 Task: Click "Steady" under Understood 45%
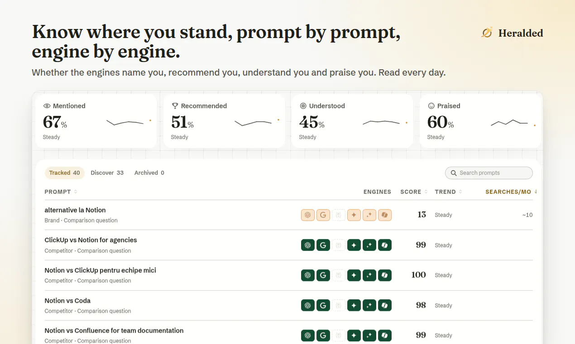[307, 137]
